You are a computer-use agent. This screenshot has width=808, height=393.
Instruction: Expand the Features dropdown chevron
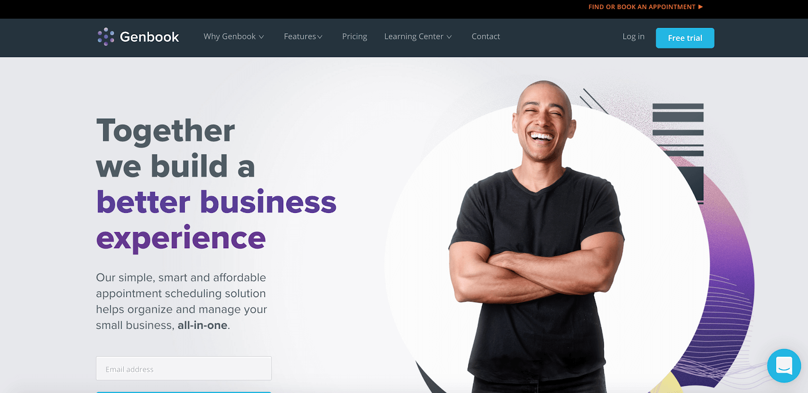(320, 37)
